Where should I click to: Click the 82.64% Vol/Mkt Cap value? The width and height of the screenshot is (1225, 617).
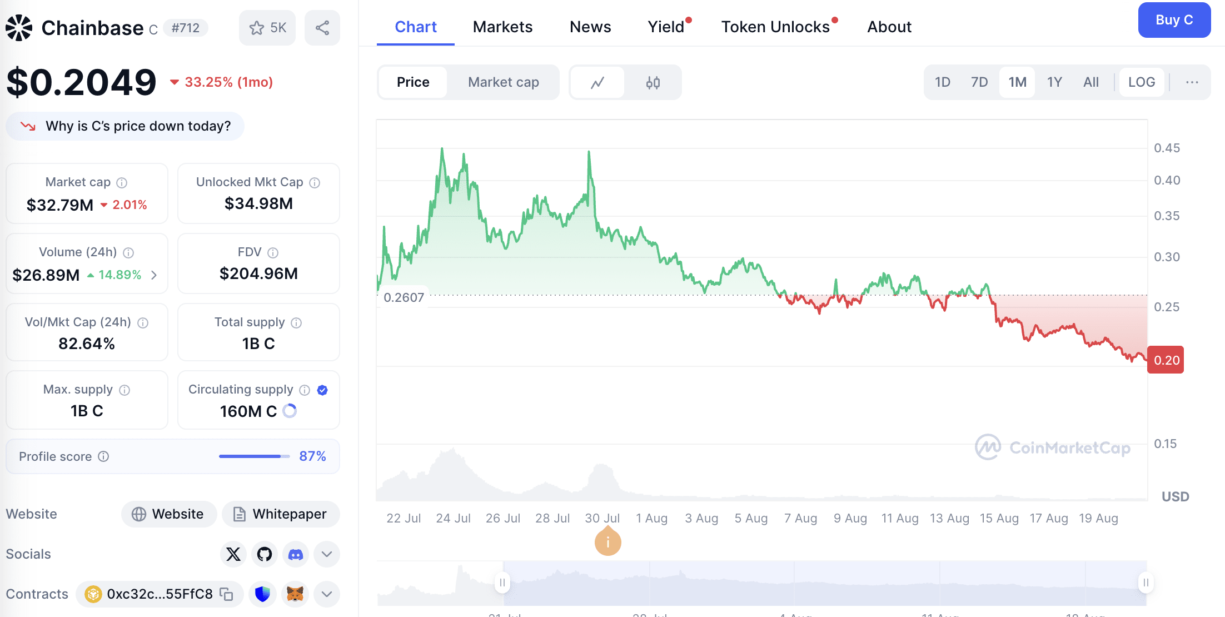(x=87, y=344)
